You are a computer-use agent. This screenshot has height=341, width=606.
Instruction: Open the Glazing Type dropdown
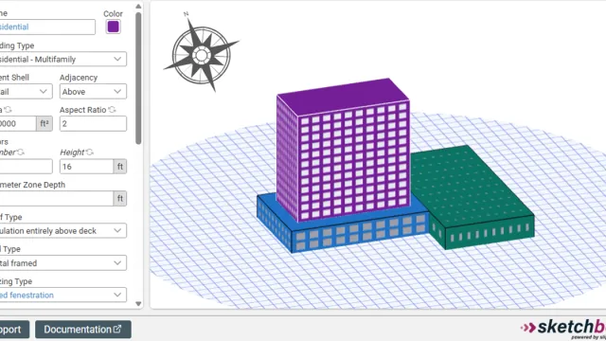(x=63, y=295)
